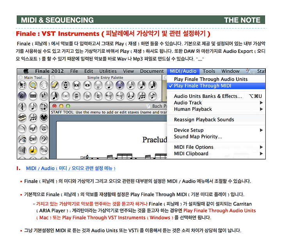Viewport: 281px width, 236px height.
Task: Select the Note Mover tool
Action: pos(33,150)
